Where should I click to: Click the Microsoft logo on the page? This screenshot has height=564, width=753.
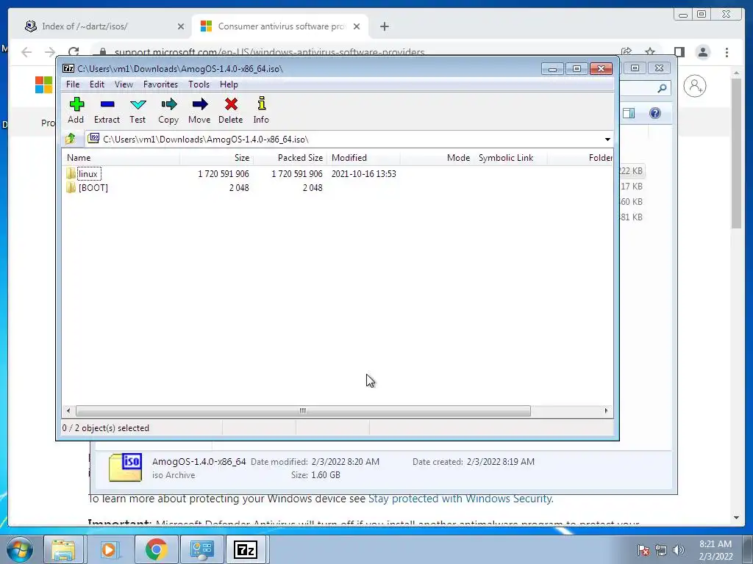click(x=43, y=85)
